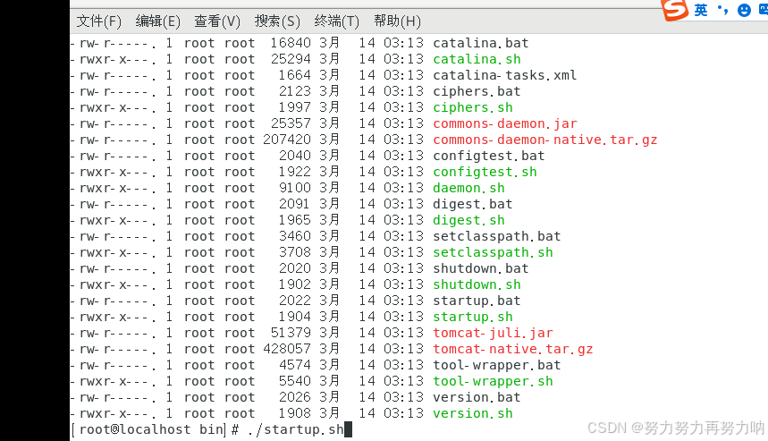The image size is (768, 441).
Task: Select the file name version.bat
Action: [x=477, y=397]
